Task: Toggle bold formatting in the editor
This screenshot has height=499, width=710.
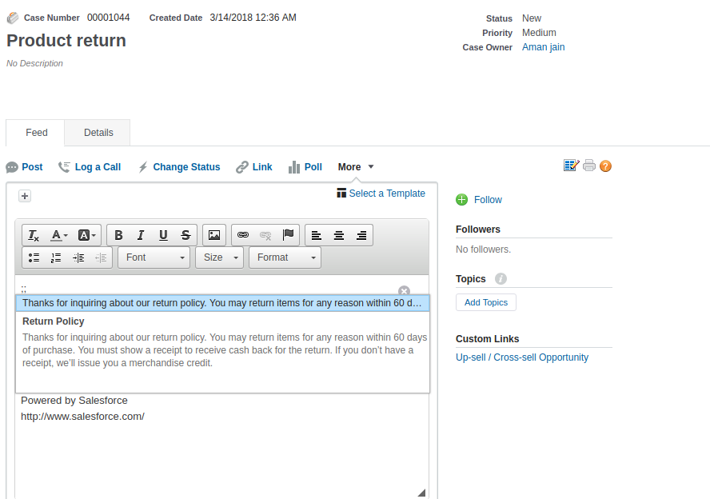Action: (x=118, y=235)
